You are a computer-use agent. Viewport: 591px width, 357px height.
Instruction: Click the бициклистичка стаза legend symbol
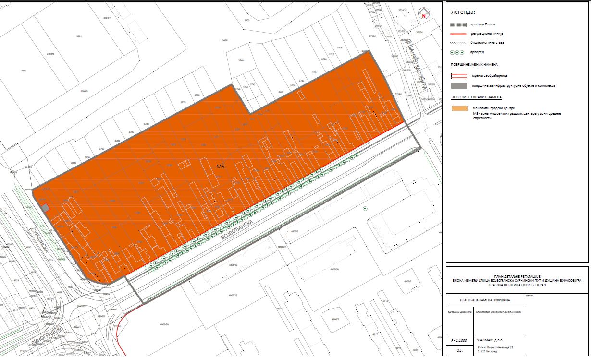(x=459, y=43)
